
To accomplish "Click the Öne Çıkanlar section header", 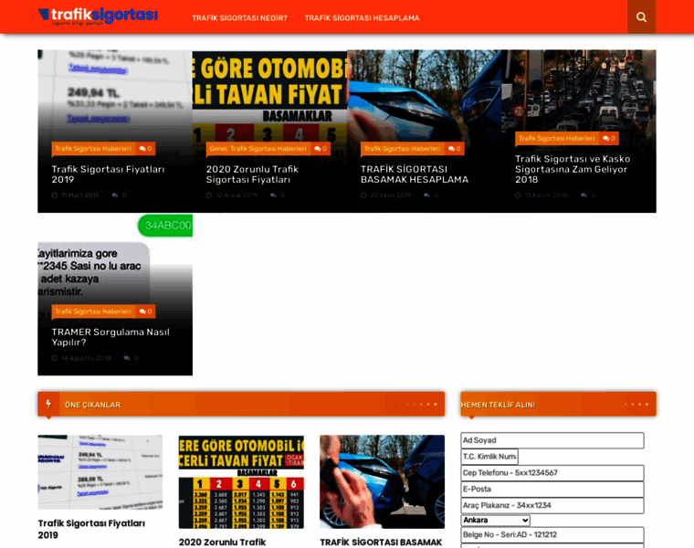I will click(241, 404).
